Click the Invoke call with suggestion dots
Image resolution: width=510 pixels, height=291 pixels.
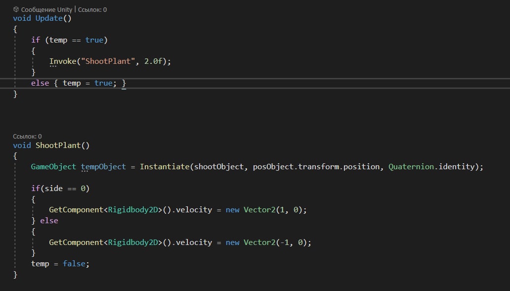pyautogui.click(x=63, y=61)
